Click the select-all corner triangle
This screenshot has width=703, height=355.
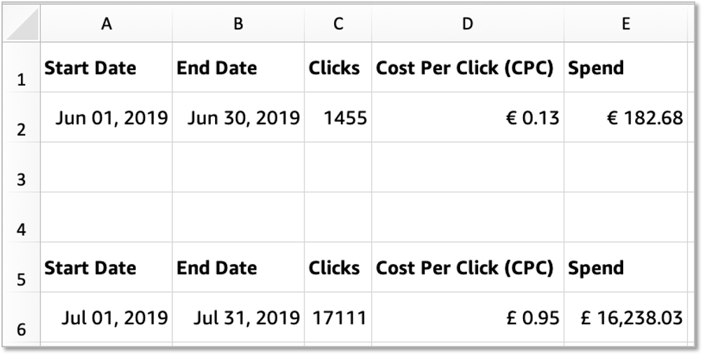pyautogui.click(x=24, y=25)
